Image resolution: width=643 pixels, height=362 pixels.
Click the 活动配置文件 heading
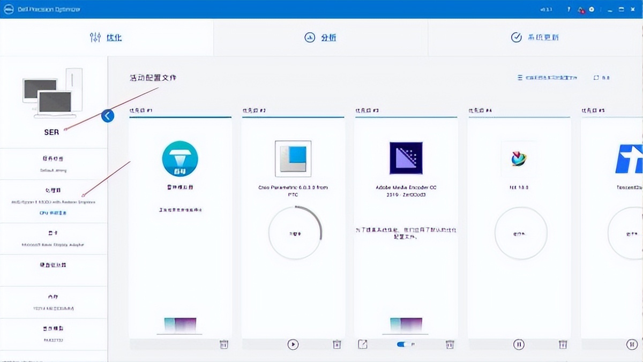pyautogui.click(x=153, y=78)
